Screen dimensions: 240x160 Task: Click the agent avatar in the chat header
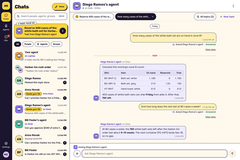pos(77,6)
